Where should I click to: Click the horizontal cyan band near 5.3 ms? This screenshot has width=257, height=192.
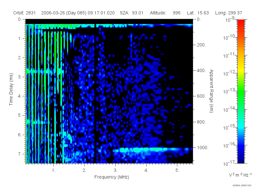pyautogui.click(x=38, y=122)
